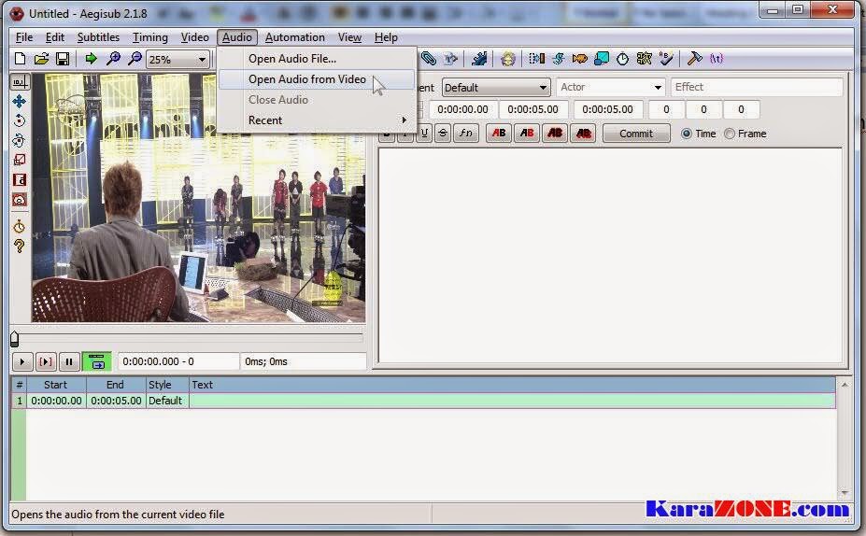This screenshot has width=866, height=536.
Task: Open the Translation Assistant fish icon
Action: tap(580, 59)
